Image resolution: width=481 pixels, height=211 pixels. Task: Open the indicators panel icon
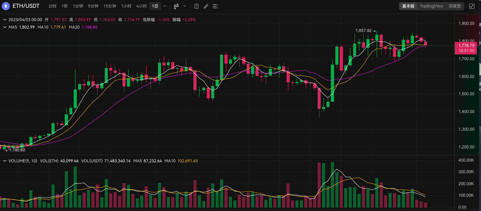coord(196,6)
